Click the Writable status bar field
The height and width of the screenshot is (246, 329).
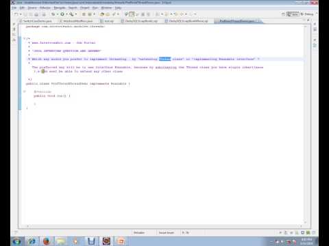139,232
